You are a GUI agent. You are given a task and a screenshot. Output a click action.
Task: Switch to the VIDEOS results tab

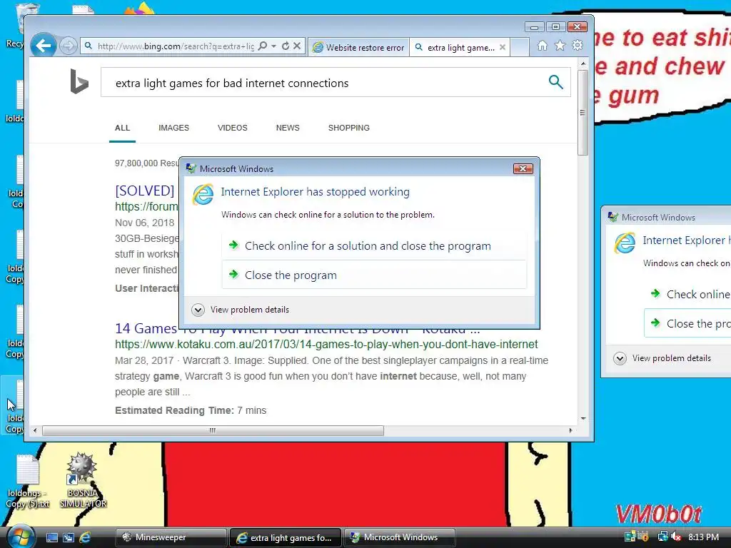(232, 128)
